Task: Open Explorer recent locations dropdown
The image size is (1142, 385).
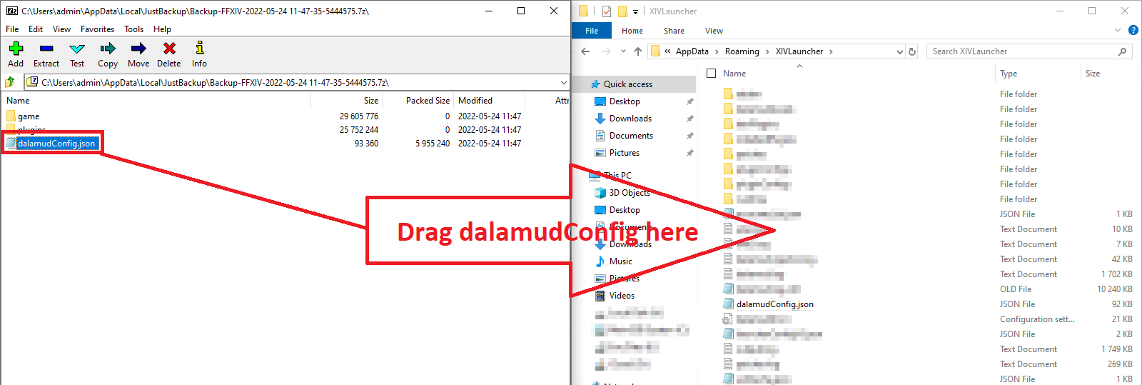Action: pyautogui.click(x=623, y=51)
